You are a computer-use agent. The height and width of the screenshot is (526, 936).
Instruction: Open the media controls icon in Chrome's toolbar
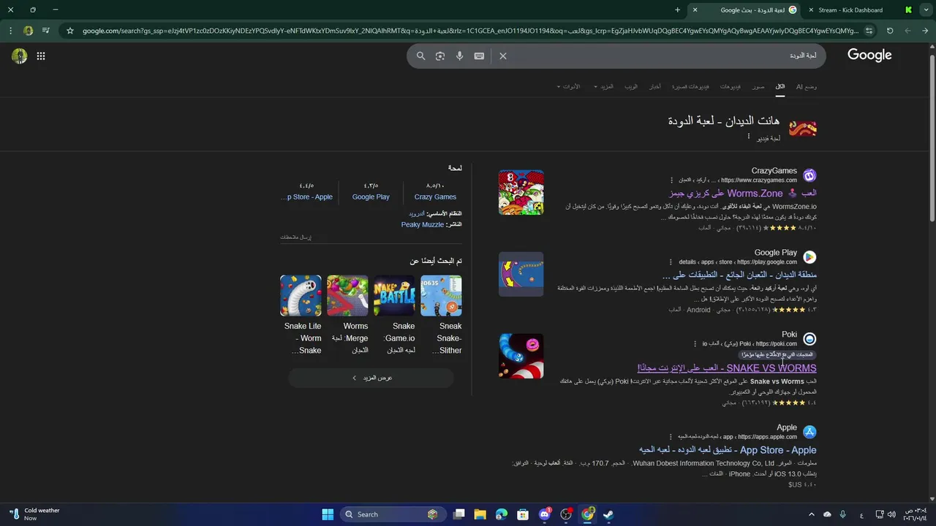pos(46,31)
